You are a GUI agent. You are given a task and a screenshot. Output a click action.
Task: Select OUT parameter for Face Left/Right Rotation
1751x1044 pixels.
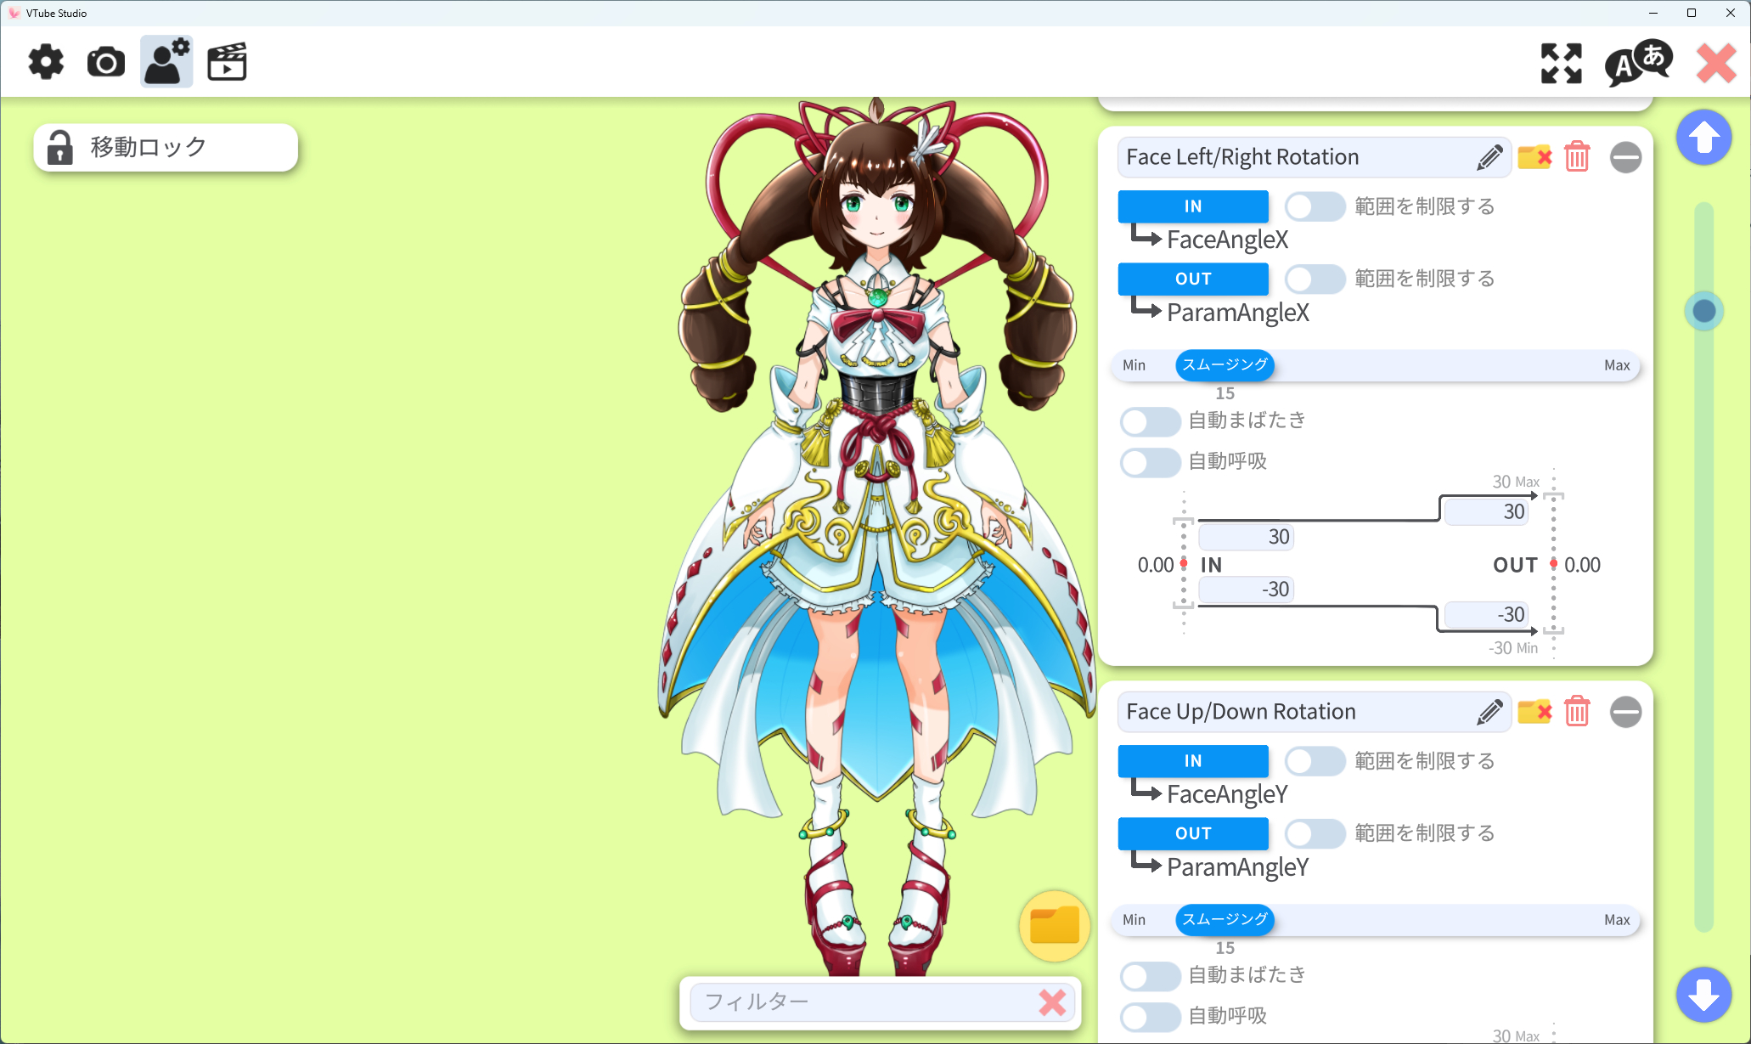(1193, 279)
